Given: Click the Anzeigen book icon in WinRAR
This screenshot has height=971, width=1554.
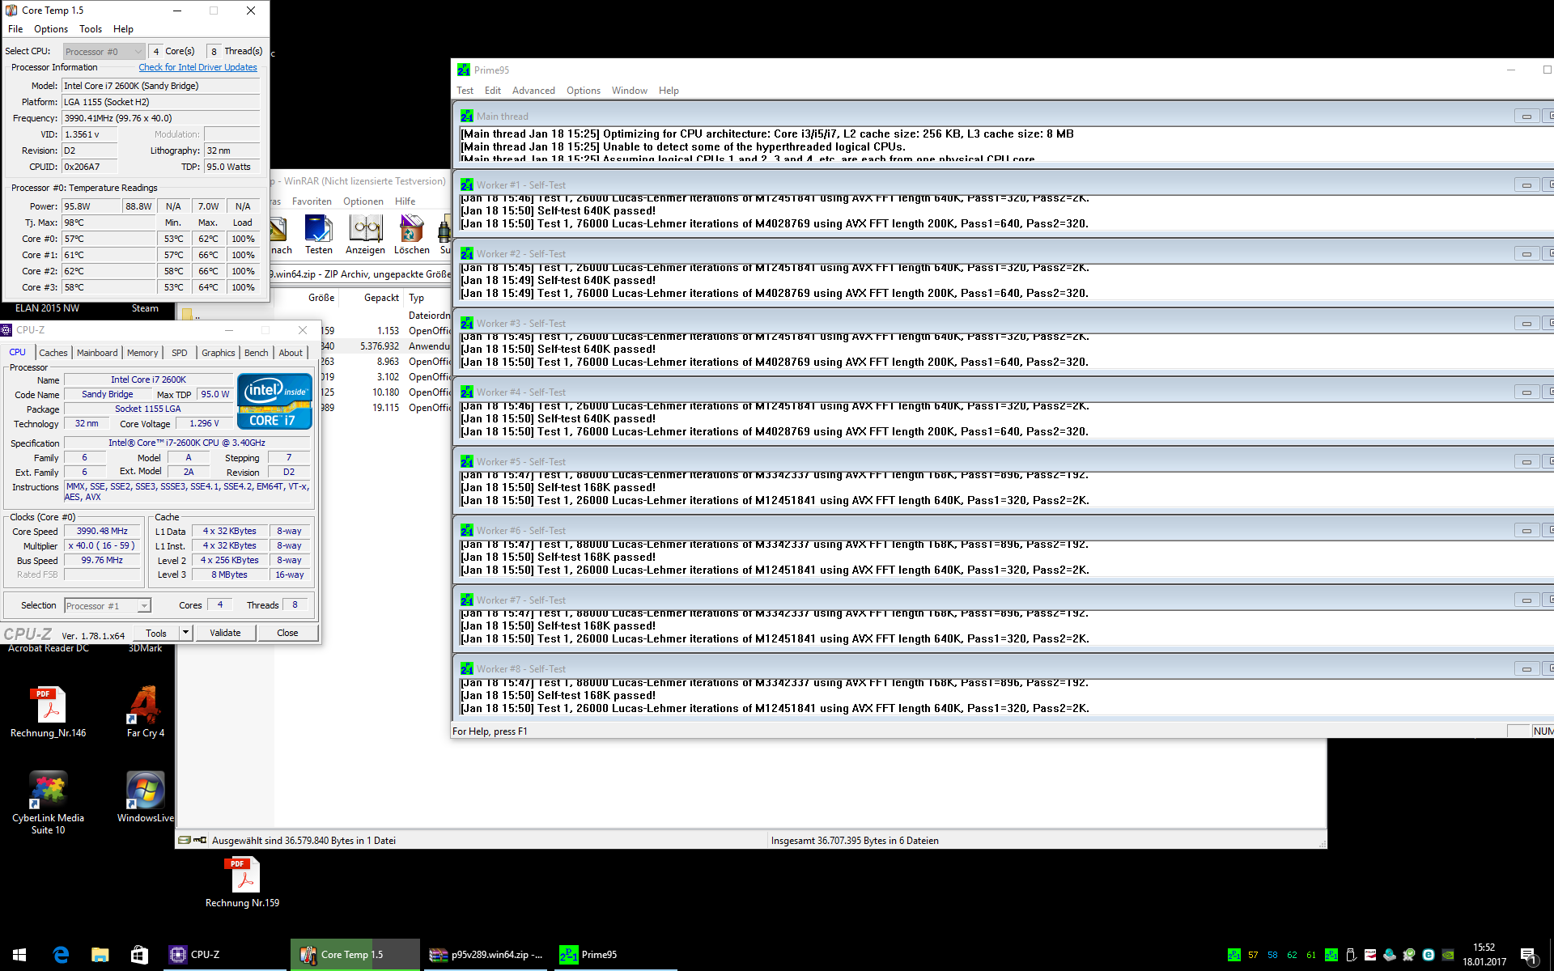Looking at the screenshot, I should click(x=365, y=231).
